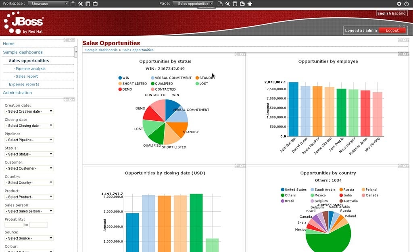Click the settings gear icon top right

click(x=398, y=3)
